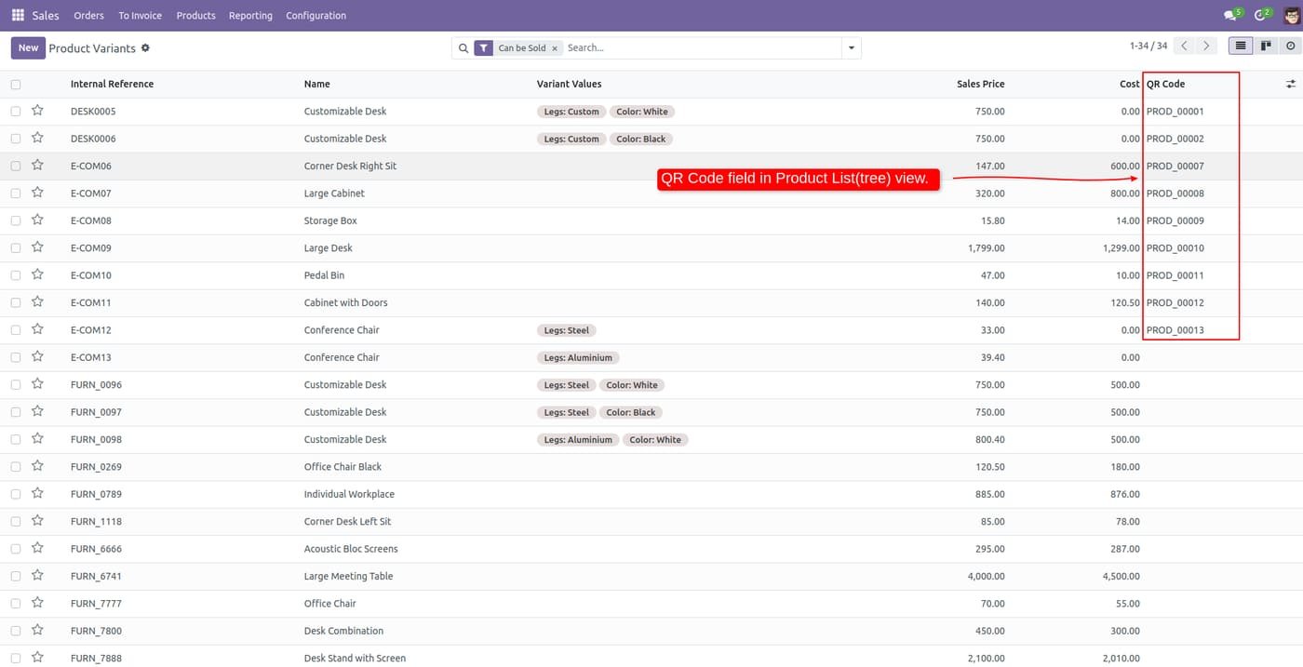Screen dimensions: 1303x667
Task: Check the FURN_6666 row checkbox
Action: tap(16, 549)
